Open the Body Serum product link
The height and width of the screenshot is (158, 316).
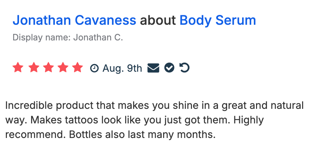pyautogui.click(x=218, y=20)
